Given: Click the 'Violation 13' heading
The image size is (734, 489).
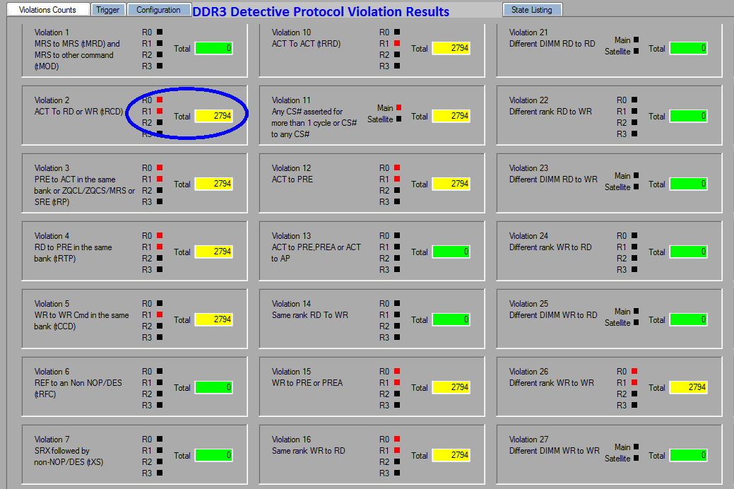Looking at the screenshot, I should click(x=291, y=236).
